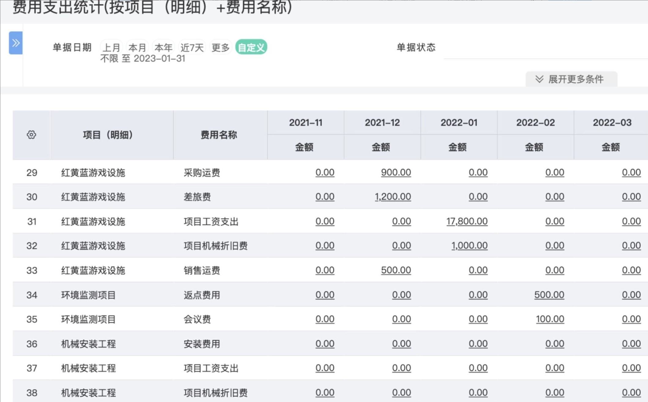
Task: Select the 本年 date filter
Action: click(x=163, y=48)
